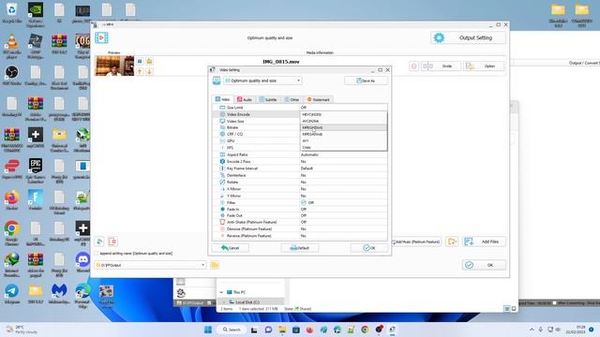The width and height of the screenshot is (600, 337).
Task: Select the Fade In row
Action: [300, 210]
